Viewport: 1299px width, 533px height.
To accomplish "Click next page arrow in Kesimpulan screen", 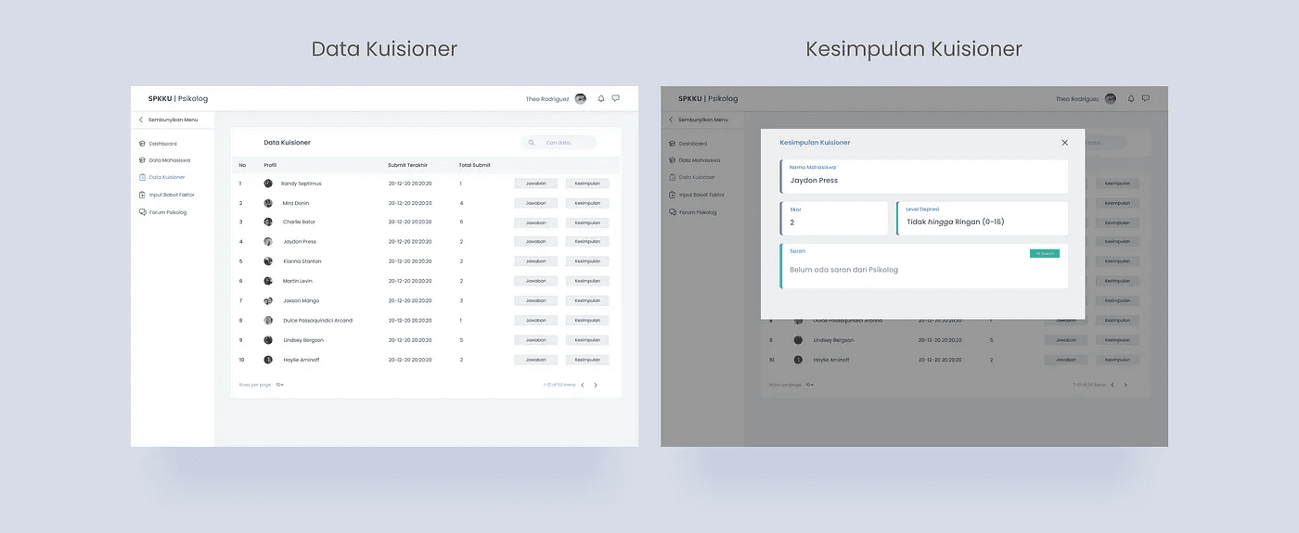I will [x=1125, y=385].
